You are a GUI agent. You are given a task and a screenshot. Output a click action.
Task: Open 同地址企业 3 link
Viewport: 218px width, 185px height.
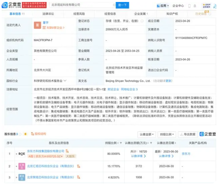pyautogui.click(x=129, y=89)
